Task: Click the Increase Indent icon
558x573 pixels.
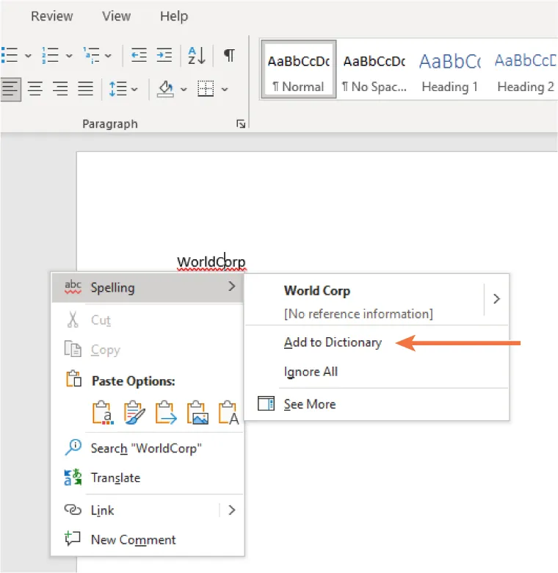Action: point(164,55)
